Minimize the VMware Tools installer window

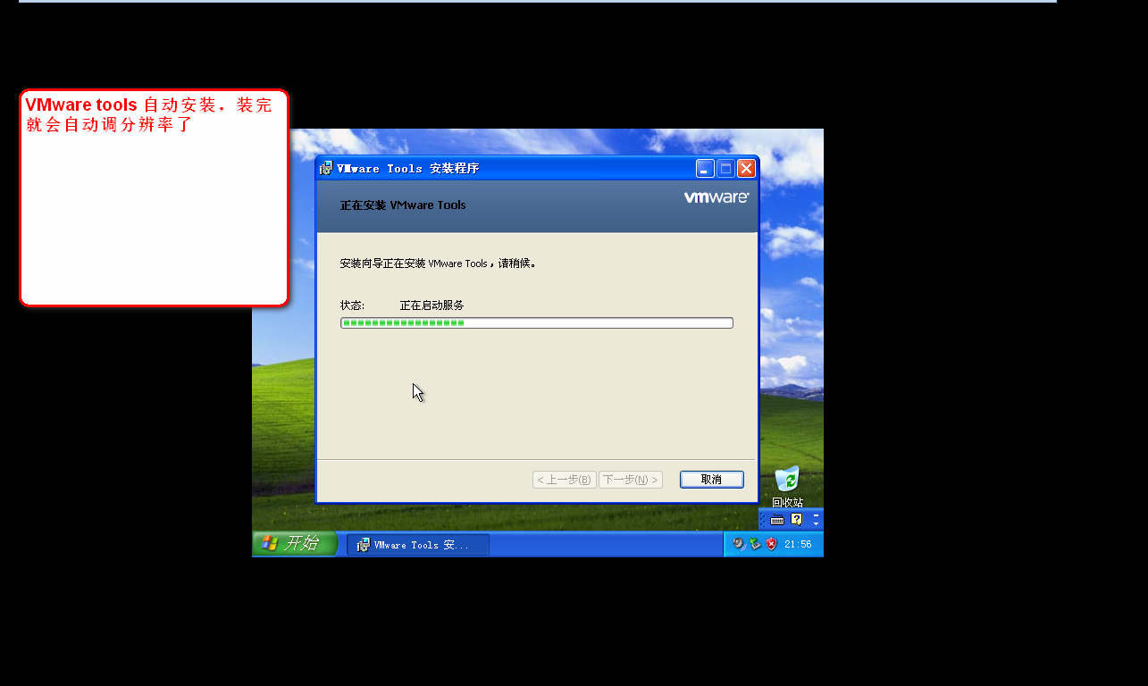pyautogui.click(x=706, y=168)
